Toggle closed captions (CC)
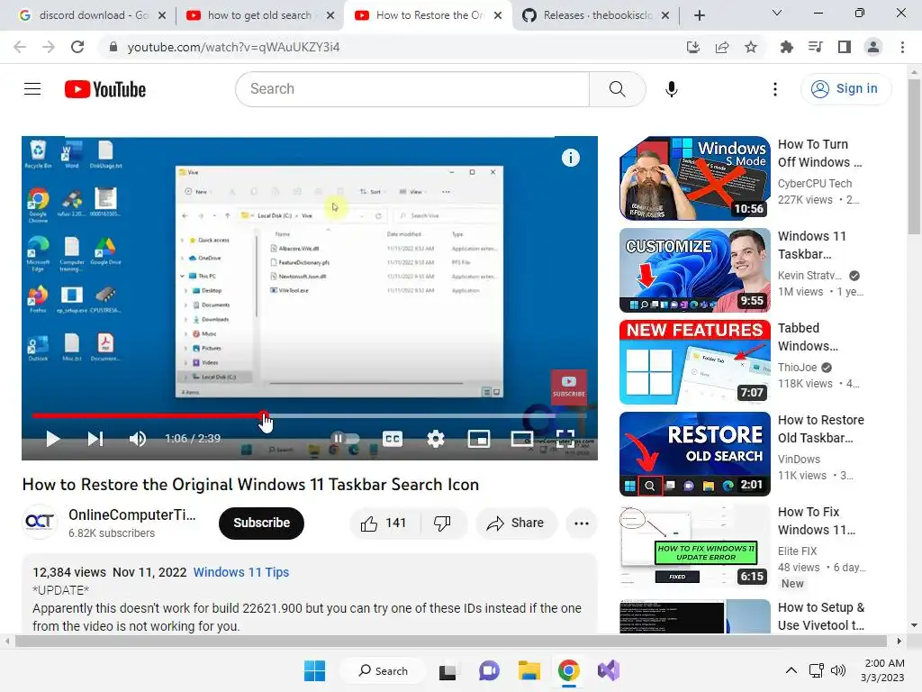922x692 pixels. 393,439
